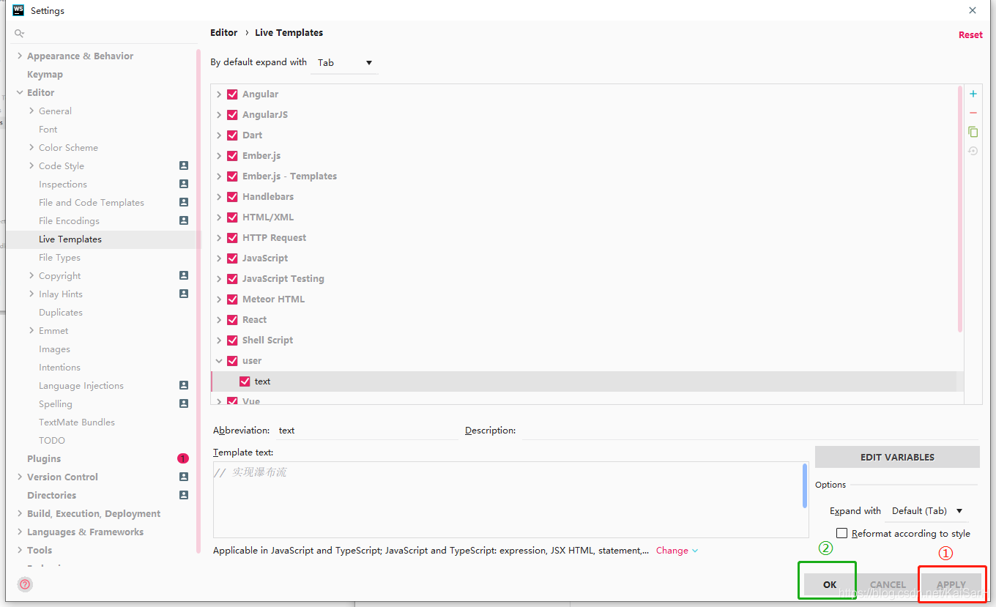Click the Editor breadcrumb label
Viewport: 996px width, 607px height.
[x=223, y=33]
